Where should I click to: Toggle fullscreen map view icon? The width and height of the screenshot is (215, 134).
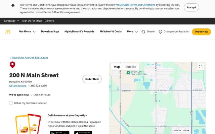pyautogui.click(x=201, y=67)
